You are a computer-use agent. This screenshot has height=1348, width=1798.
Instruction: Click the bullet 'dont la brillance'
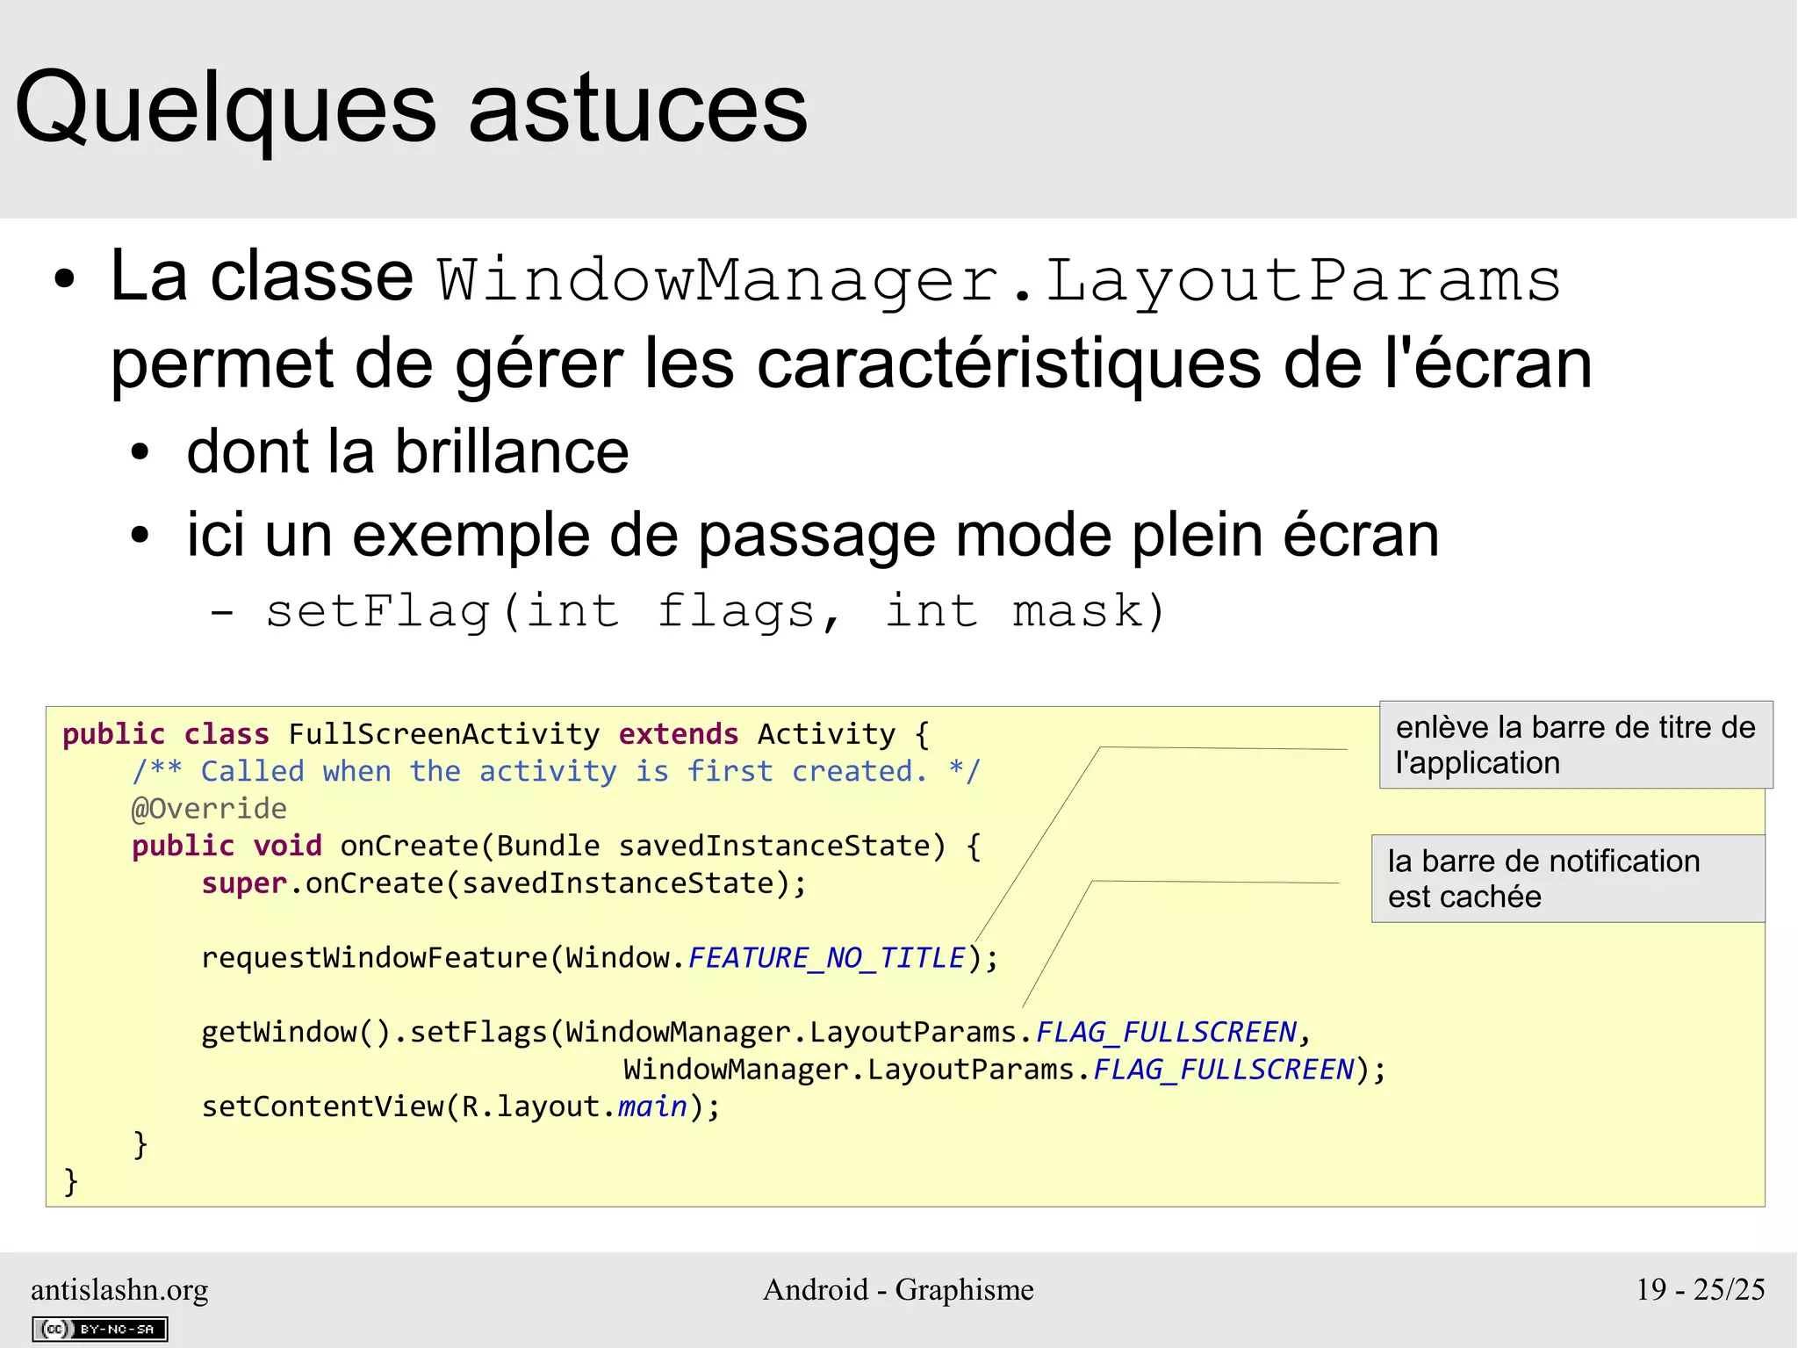pos(407,451)
